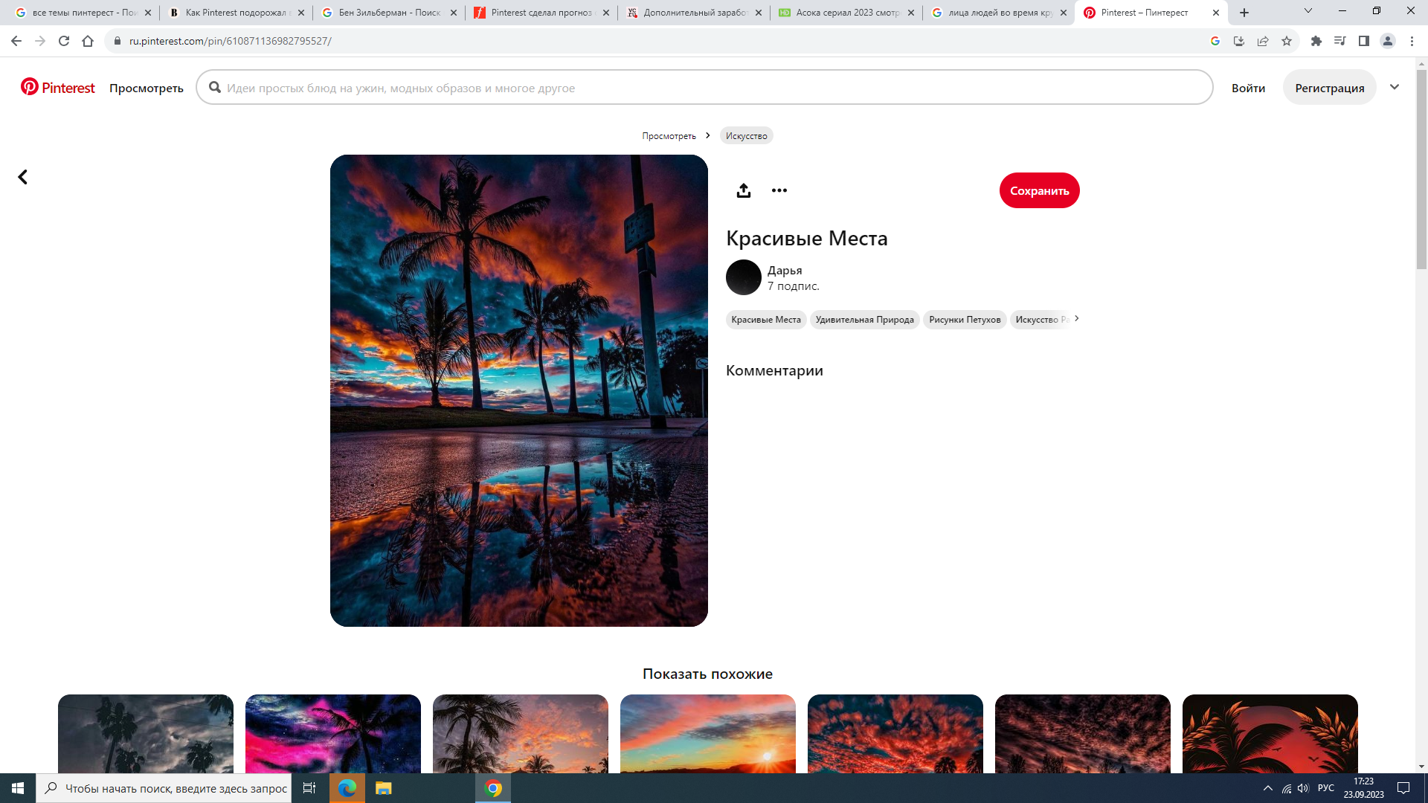Viewport: 1428px width, 803px height.
Task: Open Windows Start menu
Action: [x=18, y=788]
